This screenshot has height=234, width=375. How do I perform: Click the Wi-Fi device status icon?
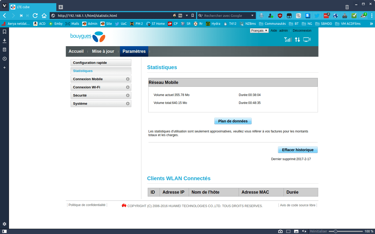307,40
